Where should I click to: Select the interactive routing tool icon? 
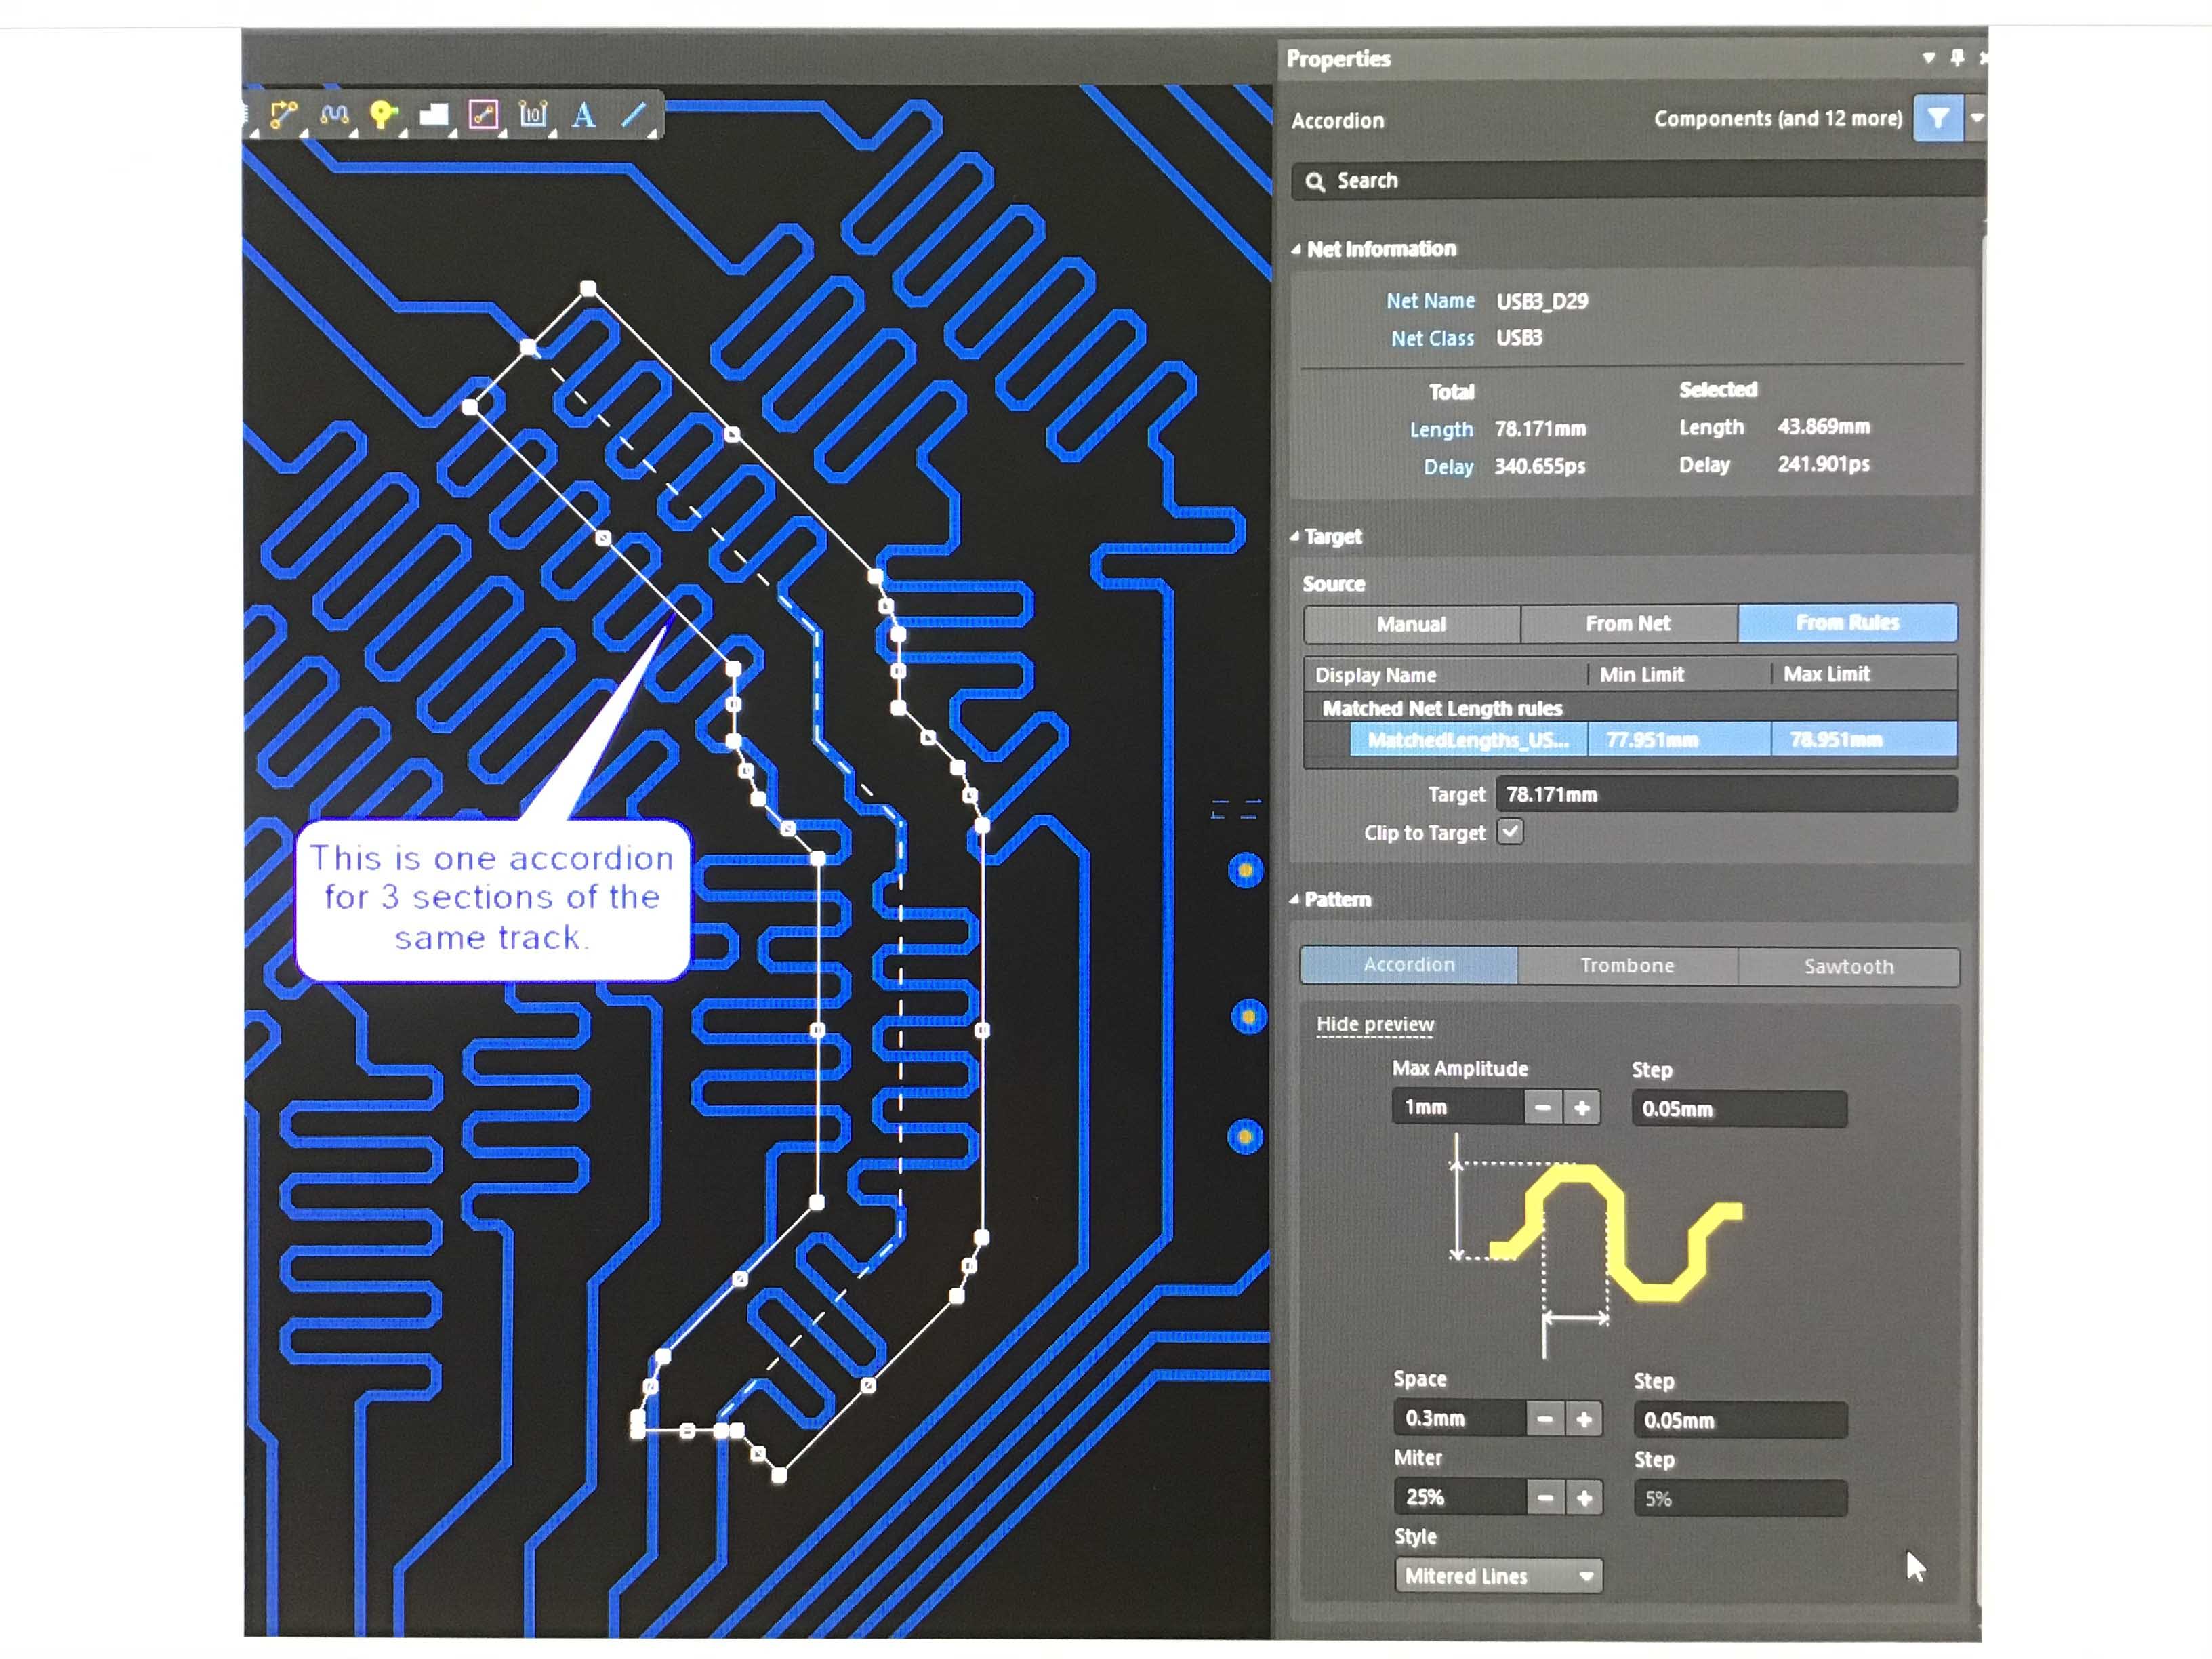tap(283, 115)
